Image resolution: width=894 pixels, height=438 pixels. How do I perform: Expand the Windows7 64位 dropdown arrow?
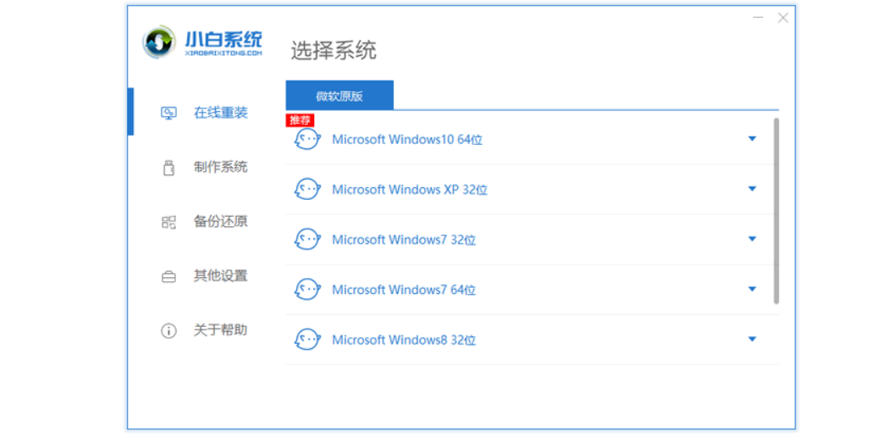pos(752,289)
